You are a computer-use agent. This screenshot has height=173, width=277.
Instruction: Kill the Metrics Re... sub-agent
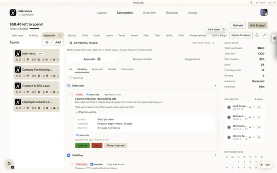coord(259,137)
